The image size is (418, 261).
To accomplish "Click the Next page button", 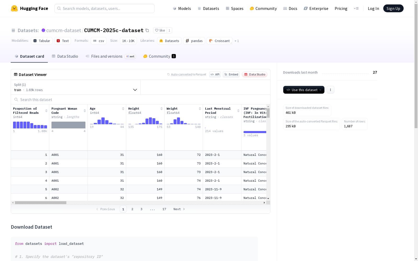I will point(179,209).
